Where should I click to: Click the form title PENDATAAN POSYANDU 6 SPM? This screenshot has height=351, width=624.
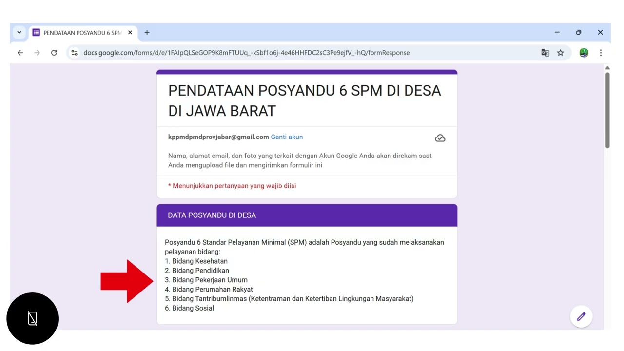click(304, 100)
